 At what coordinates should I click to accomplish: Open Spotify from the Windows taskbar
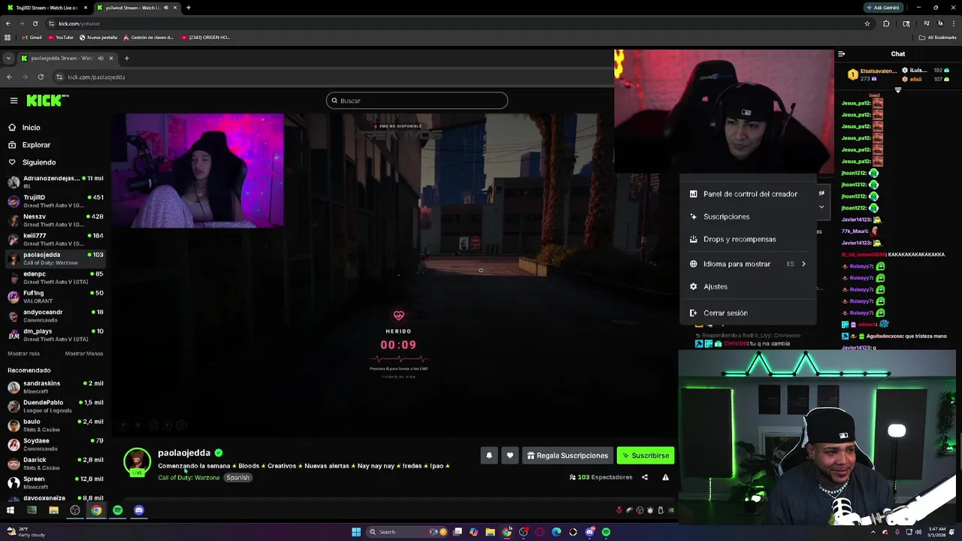click(606, 532)
